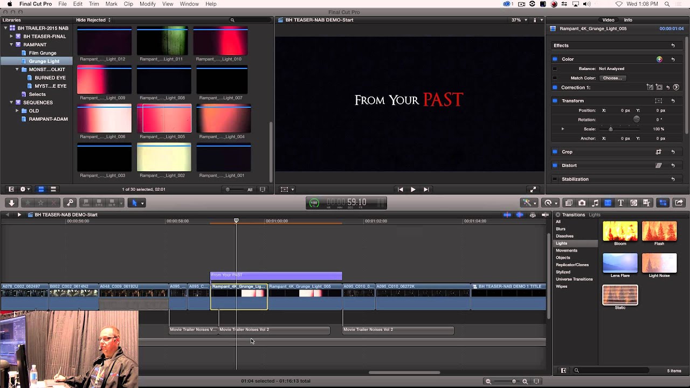The height and width of the screenshot is (388, 690).
Task: Open the Keyword Editor key icon
Action: 70,203
